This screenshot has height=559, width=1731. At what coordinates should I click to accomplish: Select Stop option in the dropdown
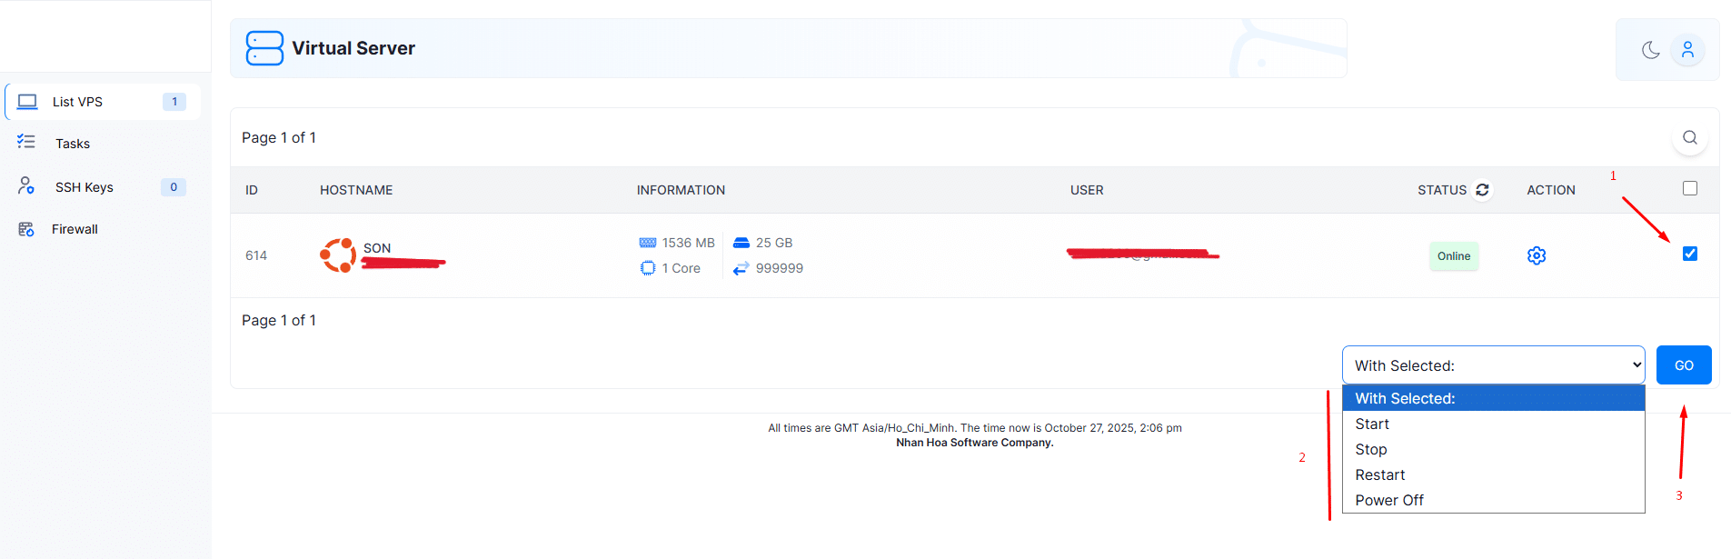(x=1370, y=449)
